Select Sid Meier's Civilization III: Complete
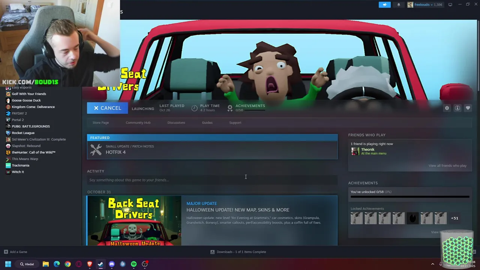 [x=39, y=139]
